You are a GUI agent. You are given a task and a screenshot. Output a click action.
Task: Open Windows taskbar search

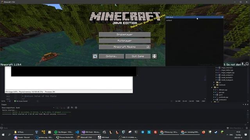(x=9, y=135)
